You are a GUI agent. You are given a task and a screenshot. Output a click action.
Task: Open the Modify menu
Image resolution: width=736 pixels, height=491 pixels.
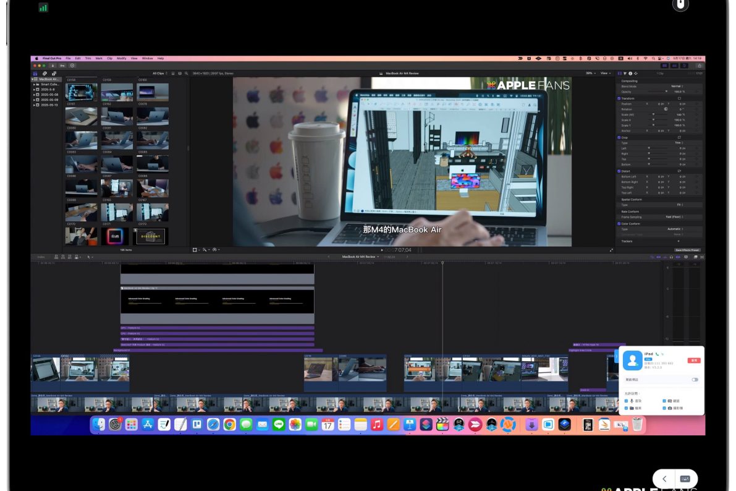coord(121,58)
